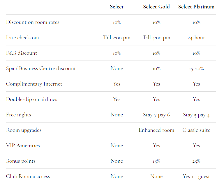Click the Double-dip on airlines label

pos(31,99)
